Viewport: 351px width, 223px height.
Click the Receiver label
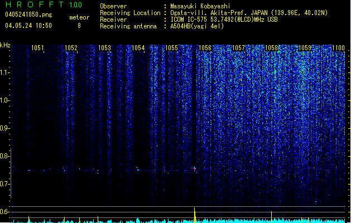[x=113, y=20]
